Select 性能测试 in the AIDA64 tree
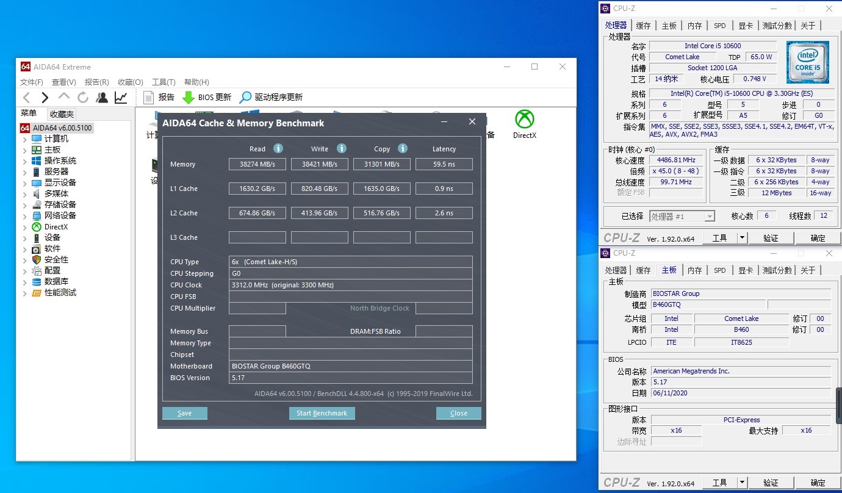Viewport: 842px width, 493px height. click(x=60, y=292)
